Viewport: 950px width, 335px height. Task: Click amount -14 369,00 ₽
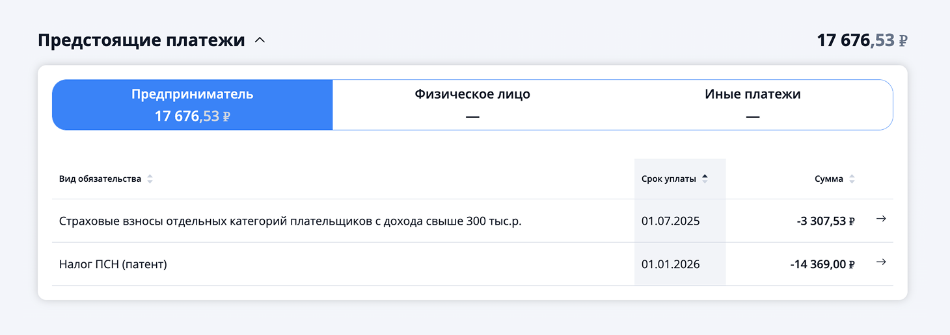pyautogui.click(x=822, y=264)
